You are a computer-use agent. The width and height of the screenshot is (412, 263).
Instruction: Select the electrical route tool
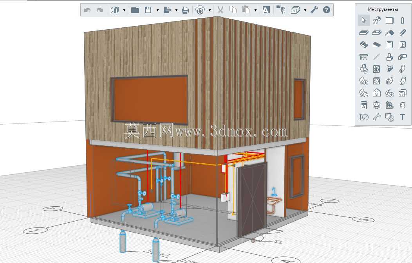click(x=390, y=93)
